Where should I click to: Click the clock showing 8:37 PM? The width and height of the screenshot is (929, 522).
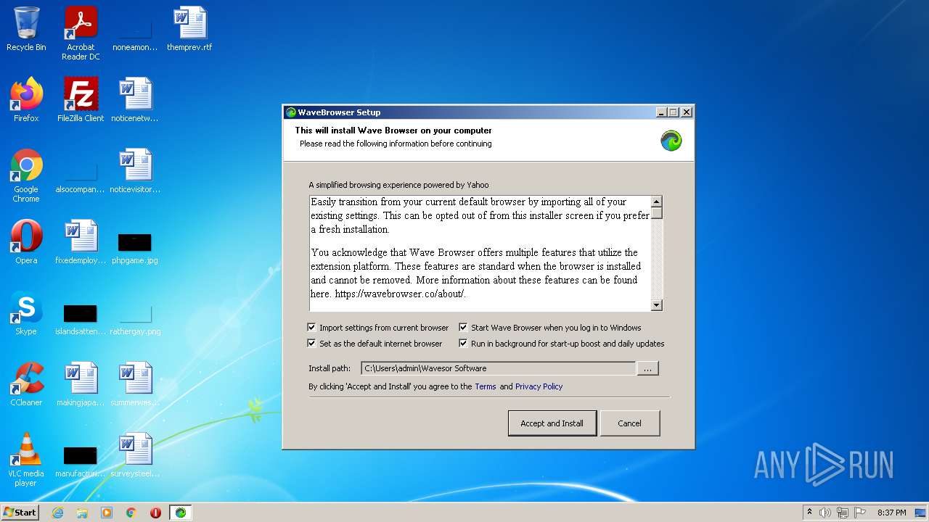(891, 513)
